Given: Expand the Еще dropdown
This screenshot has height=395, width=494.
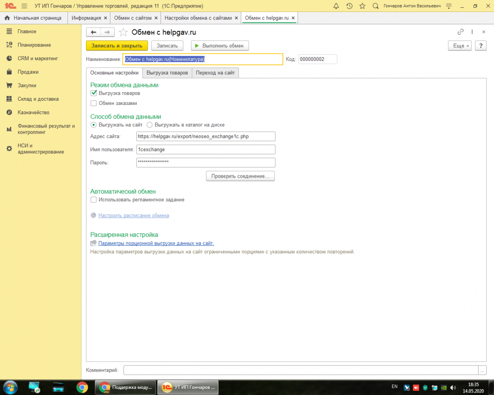Looking at the screenshot, I should click(x=460, y=46).
